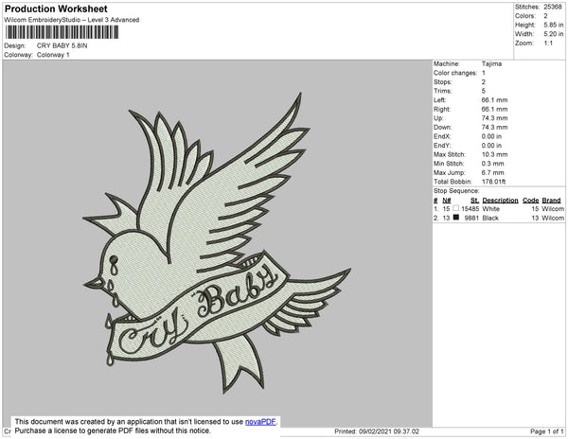568x439 pixels.
Task: Click the 'St.' column header
Action: click(474, 201)
